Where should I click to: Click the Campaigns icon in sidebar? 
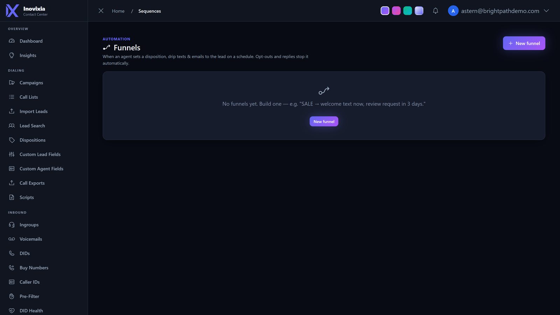coord(12,83)
